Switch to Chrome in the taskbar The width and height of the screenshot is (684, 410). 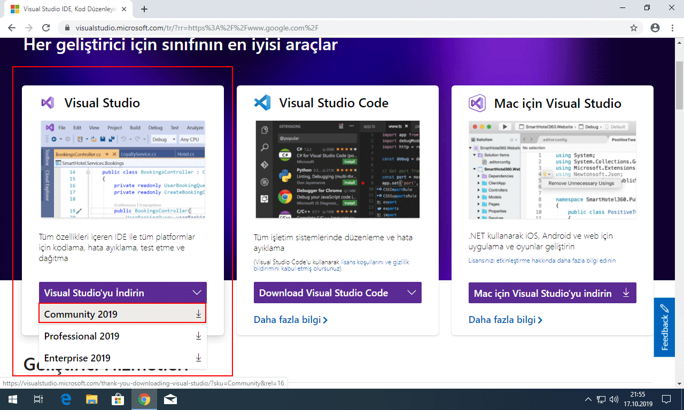point(144,399)
